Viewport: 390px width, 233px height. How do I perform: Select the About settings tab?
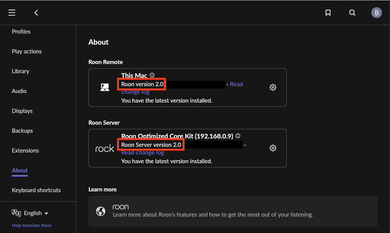[20, 170]
